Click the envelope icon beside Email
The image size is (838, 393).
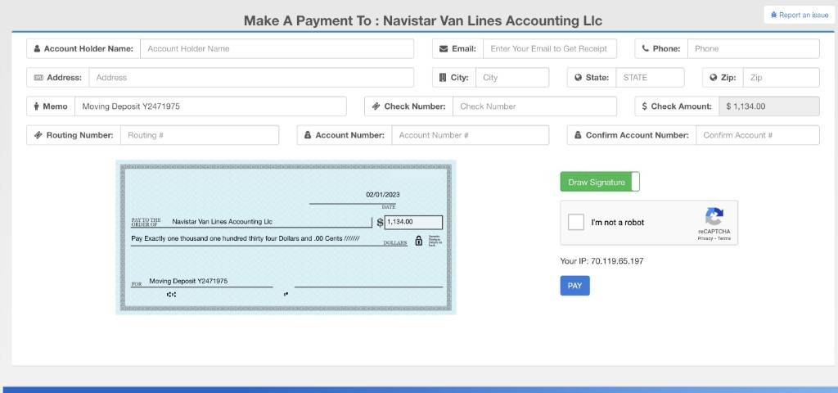click(444, 49)
